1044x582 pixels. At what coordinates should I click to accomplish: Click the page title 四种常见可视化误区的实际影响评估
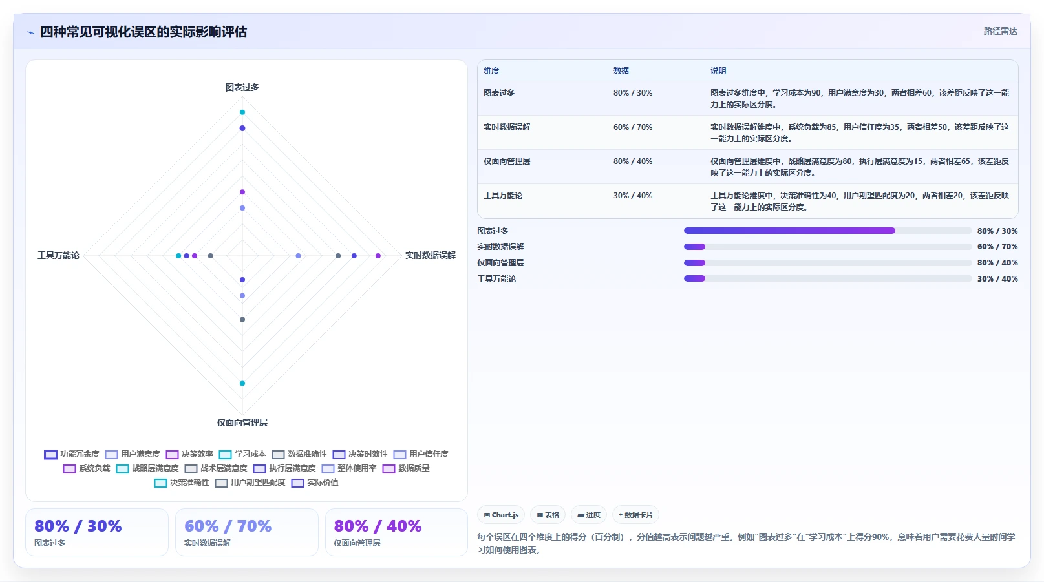pyautogui.click(x=144, y=32)
